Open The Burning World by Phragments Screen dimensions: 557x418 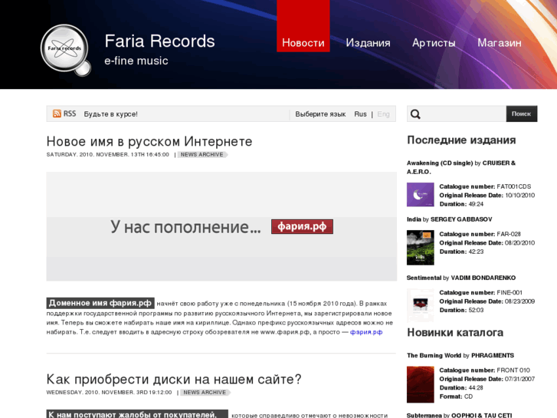click(x=460, y=355)
